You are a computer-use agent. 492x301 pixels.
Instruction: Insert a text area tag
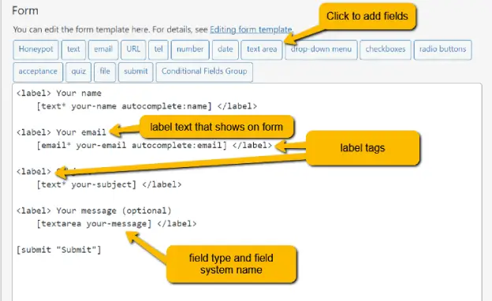[x=262, y=50]
